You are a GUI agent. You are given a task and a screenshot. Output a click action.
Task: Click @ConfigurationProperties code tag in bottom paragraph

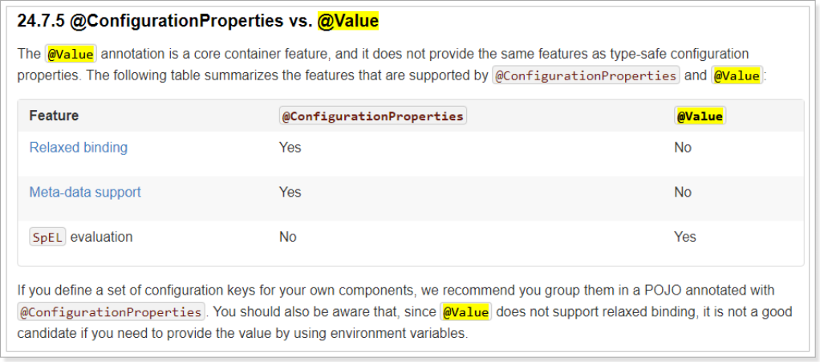click(111, 312)
